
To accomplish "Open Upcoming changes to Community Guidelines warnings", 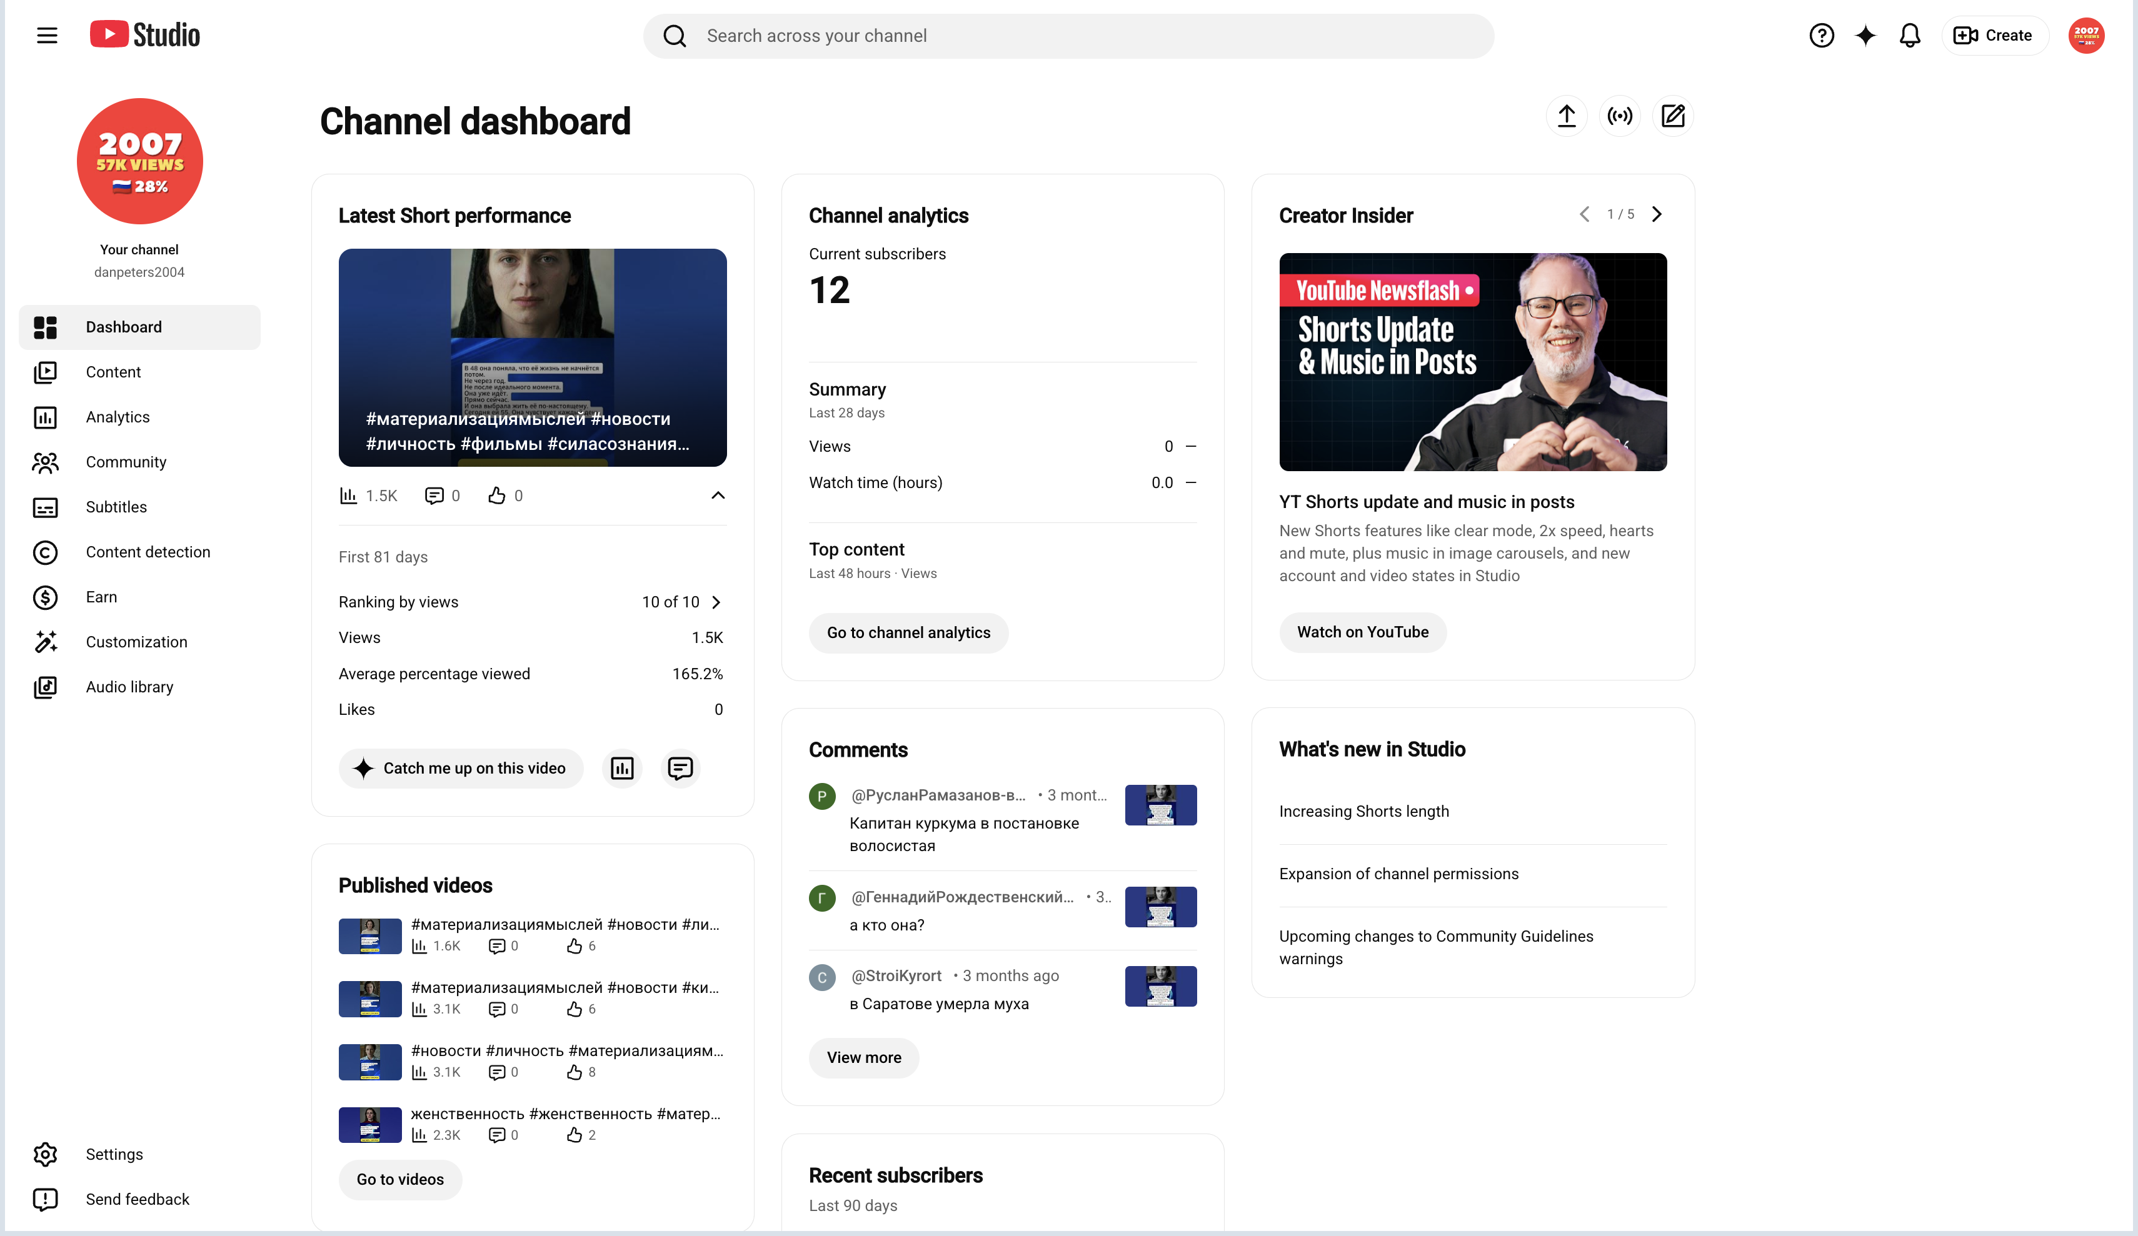I will (x=1435, y=947).
